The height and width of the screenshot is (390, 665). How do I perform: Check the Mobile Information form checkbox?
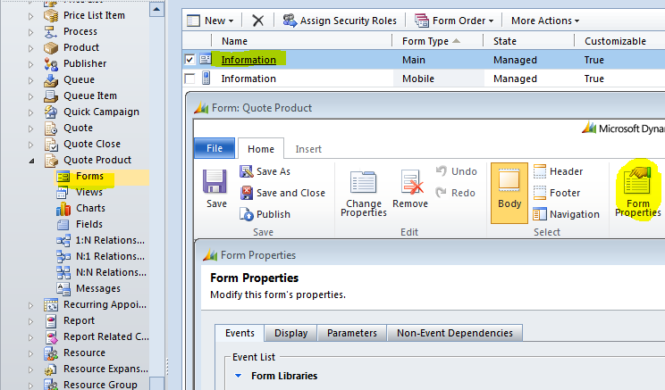pyautogui.click(x=189, y=79)
